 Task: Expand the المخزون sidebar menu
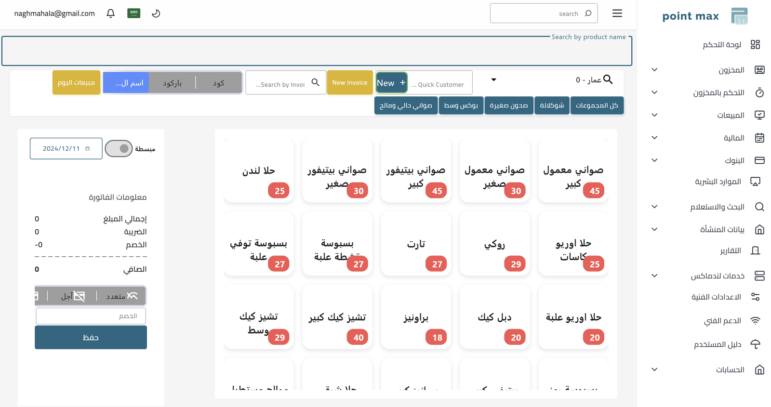point(654,70)
